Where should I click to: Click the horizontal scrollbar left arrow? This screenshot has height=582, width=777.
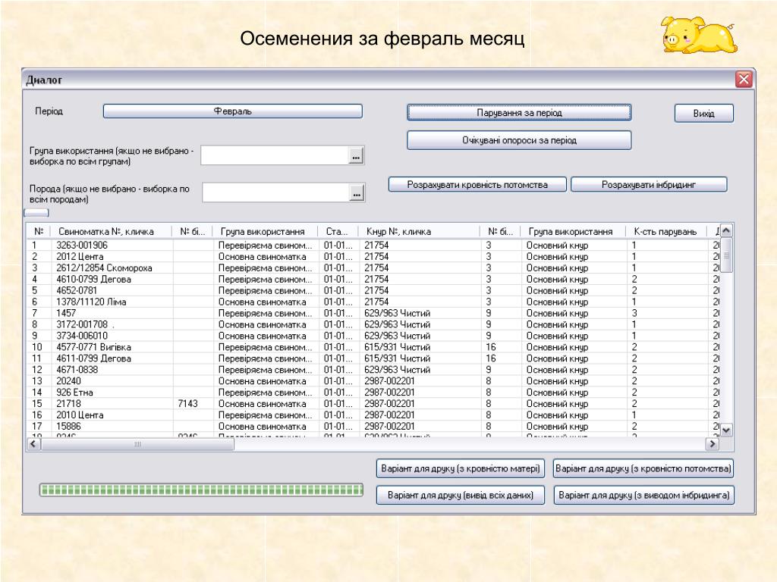click(x=33, y=444)
